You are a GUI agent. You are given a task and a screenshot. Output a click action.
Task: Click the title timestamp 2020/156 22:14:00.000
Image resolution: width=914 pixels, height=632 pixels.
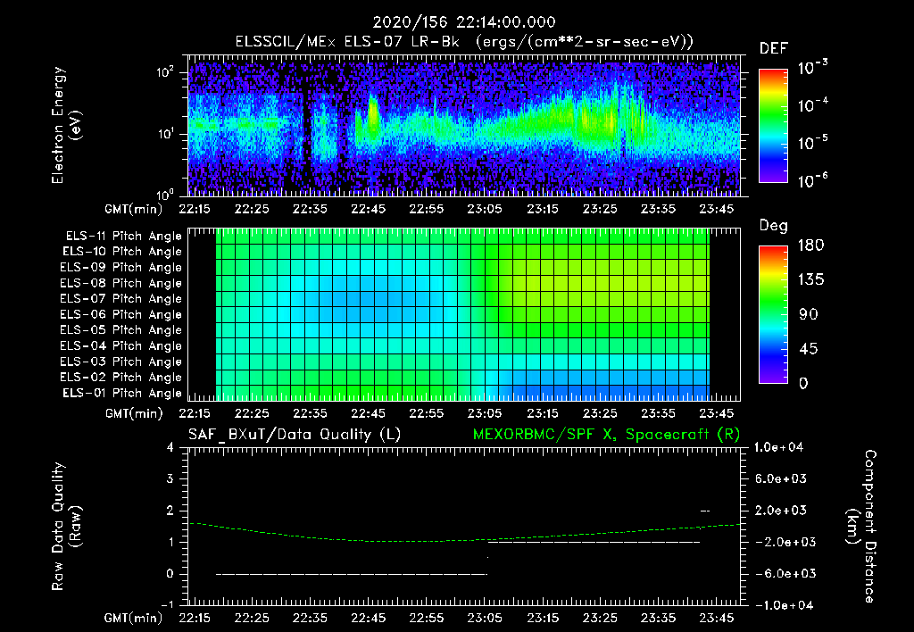point(464,22)
